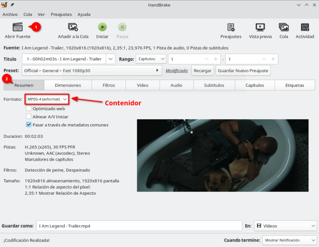Uncheck Pasar a través de metadatos comunes
Viewport: 319px width, 247px height.
click(x=29, y=125)
